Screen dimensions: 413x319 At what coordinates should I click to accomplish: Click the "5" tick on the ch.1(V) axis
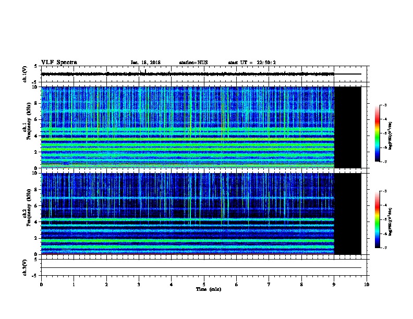click(x=36, y=66)
